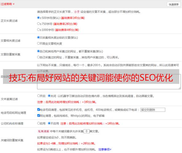Click the 公司机构名称清理 row label
Screen dimensions: 182x153
tap(12, 124)
